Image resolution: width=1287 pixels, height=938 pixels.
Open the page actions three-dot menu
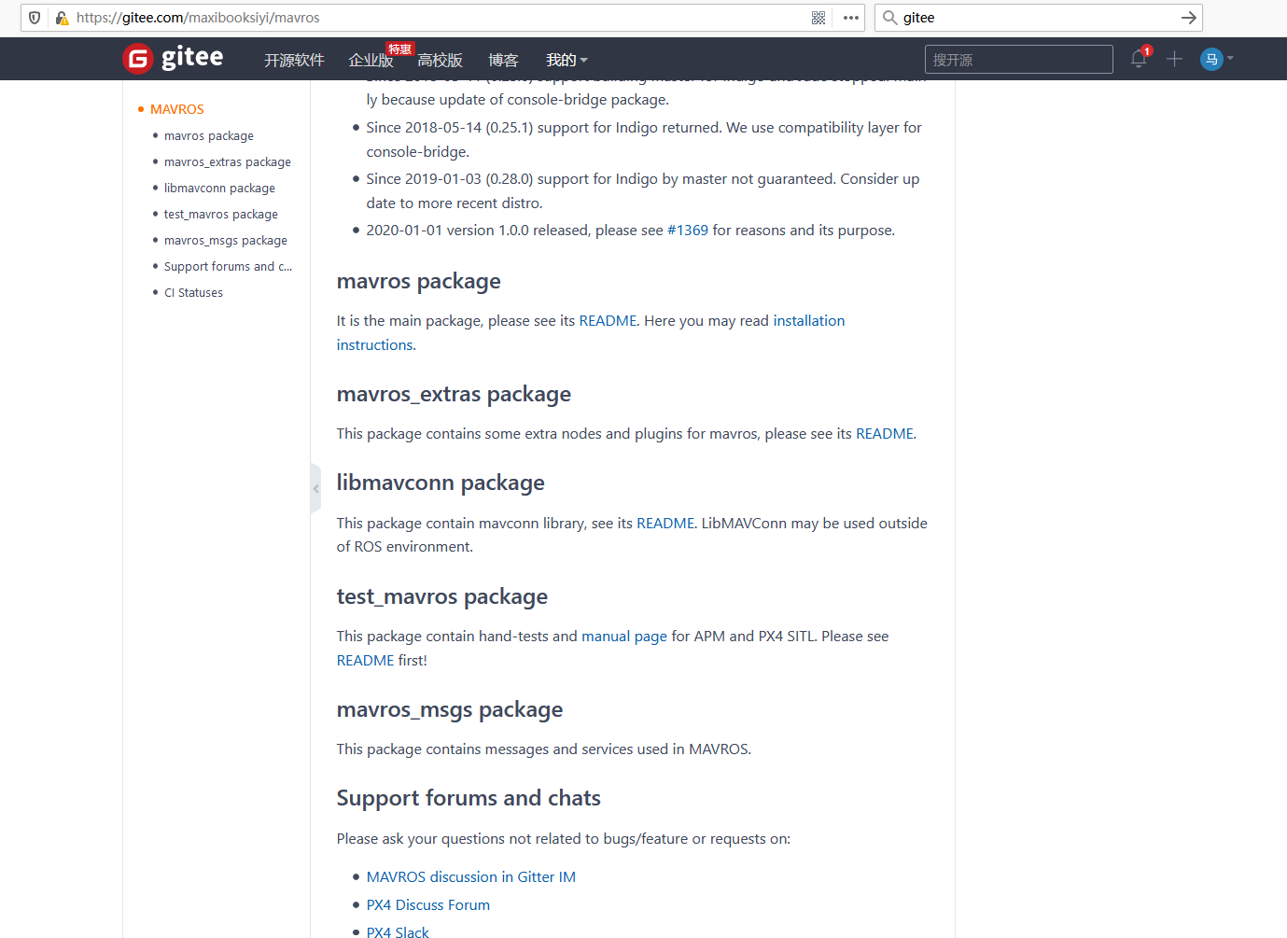tap(851, 18)
